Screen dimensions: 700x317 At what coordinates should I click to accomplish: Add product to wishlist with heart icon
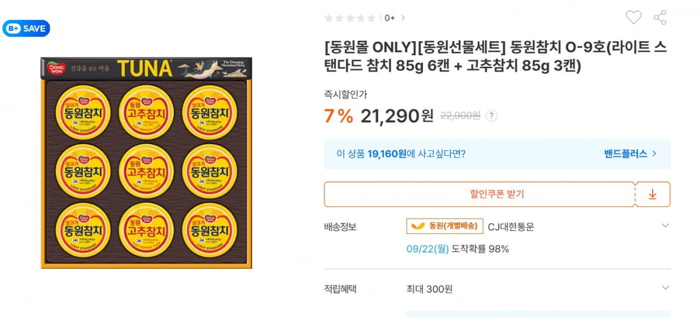coord(633,17)
